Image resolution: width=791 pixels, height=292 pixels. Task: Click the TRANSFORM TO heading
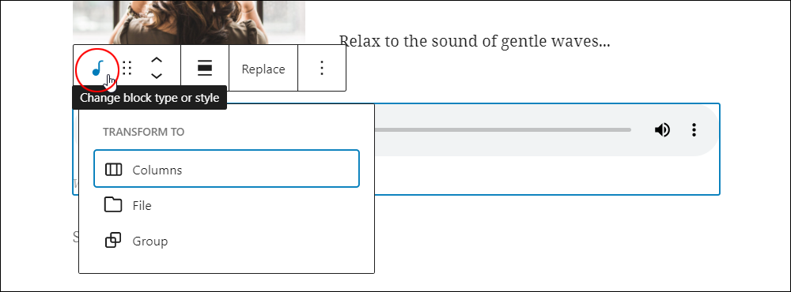[x=144, y=132]
